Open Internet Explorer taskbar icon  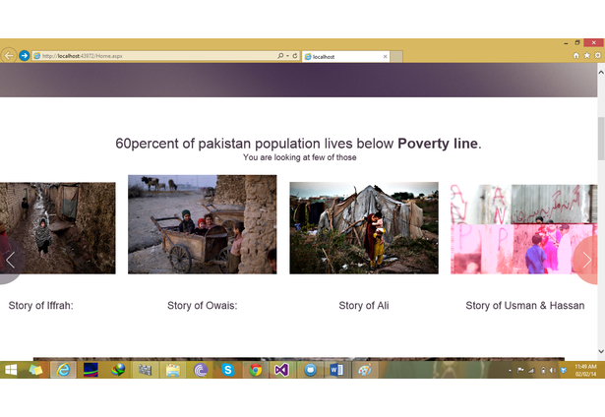(63, 370)
